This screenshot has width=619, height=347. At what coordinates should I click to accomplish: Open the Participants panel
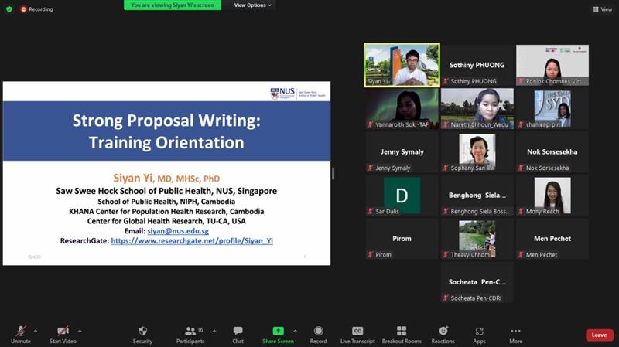click(190, 332)
